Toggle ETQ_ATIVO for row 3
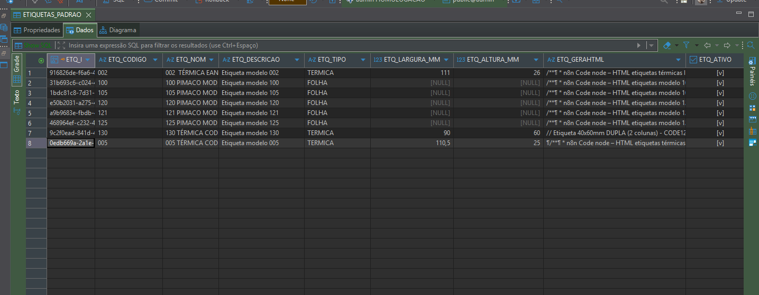The height and width of the screenshot is (295, 759). click(720, 93)
